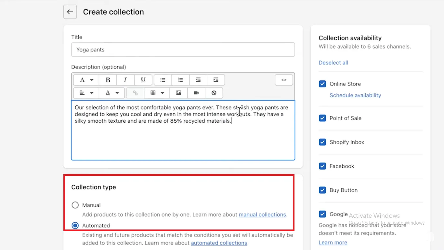Click the Deselect all link

(333, 63)
